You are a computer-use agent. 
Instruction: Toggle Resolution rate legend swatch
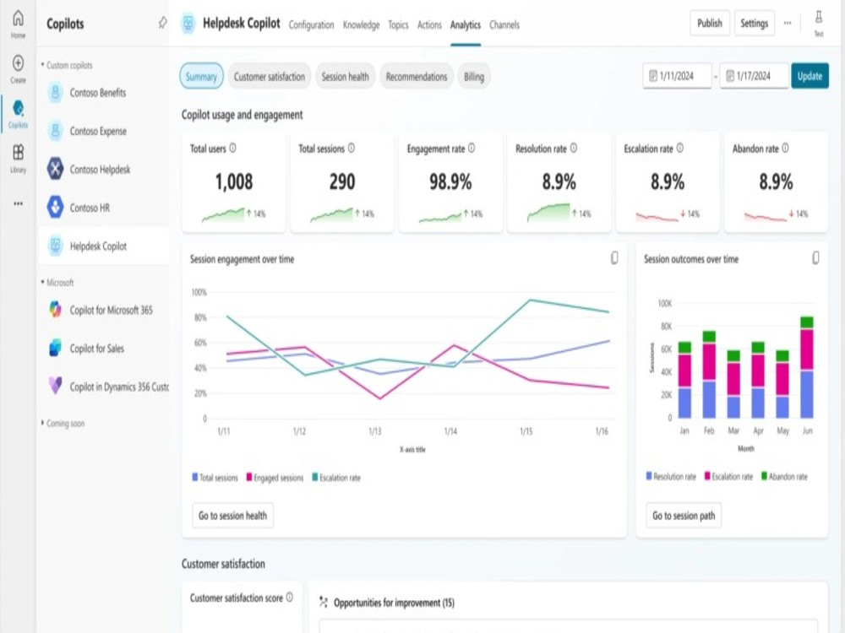[x=649, y=476]
